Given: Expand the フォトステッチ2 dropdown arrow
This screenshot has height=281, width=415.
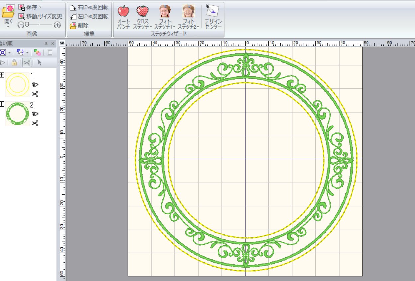Looking at the screenshot, I should coord(198,27).
